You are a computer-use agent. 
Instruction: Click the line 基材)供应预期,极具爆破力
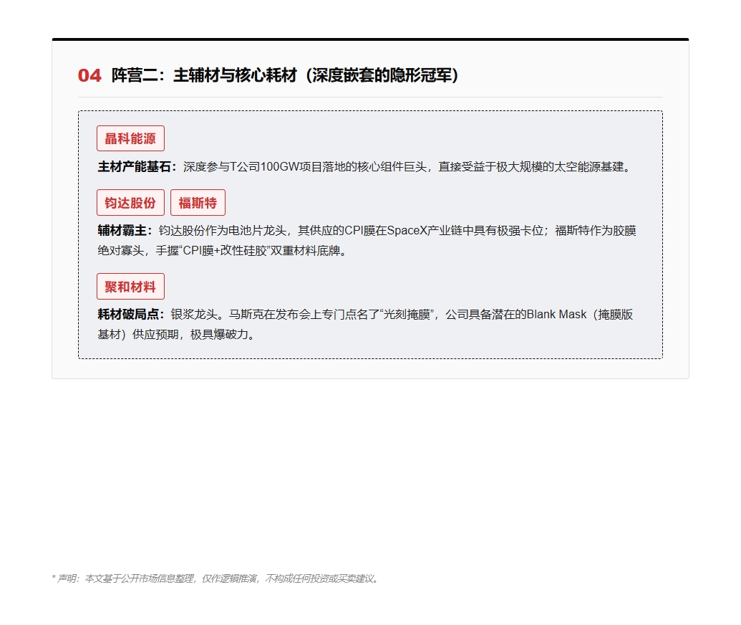tap(177, 335)
